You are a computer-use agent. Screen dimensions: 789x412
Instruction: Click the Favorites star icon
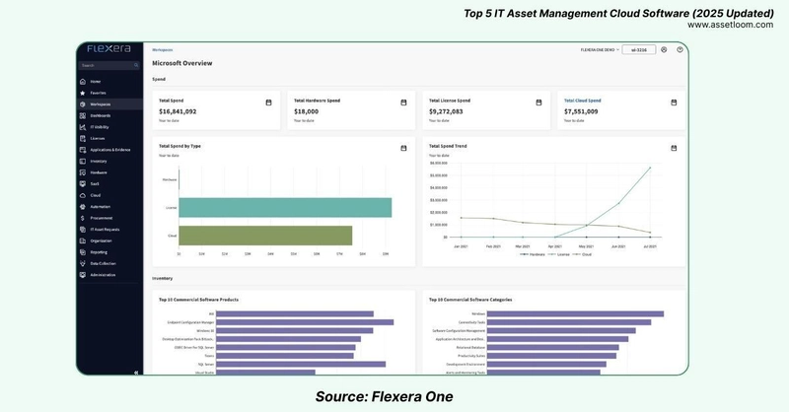click(83, 93)
